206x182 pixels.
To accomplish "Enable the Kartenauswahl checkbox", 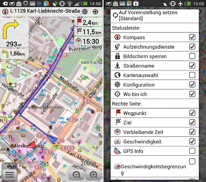I will click(x=192, y=75).
